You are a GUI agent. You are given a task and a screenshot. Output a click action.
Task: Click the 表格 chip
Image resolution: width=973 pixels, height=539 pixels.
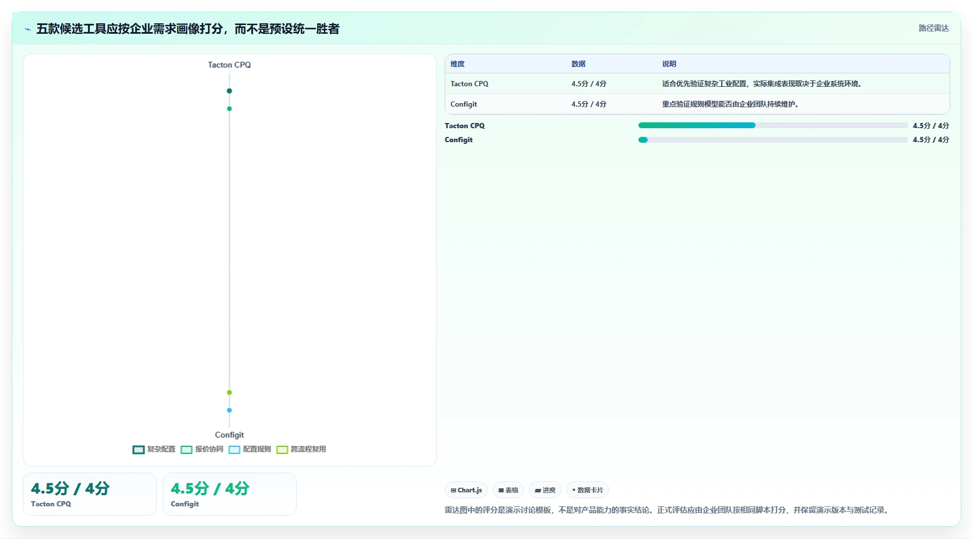tap(508, 490)
